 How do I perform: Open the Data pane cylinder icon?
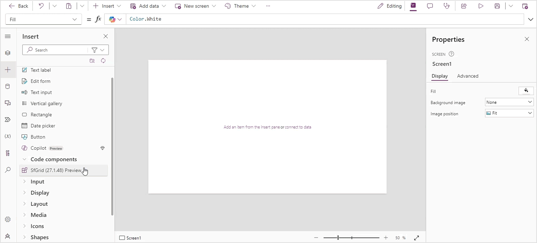(8, 86)
